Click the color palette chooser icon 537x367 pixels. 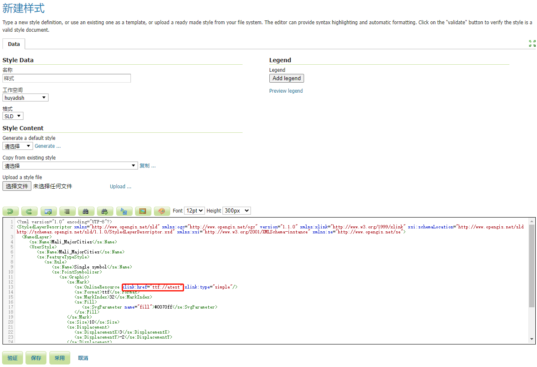pos(162,211)
